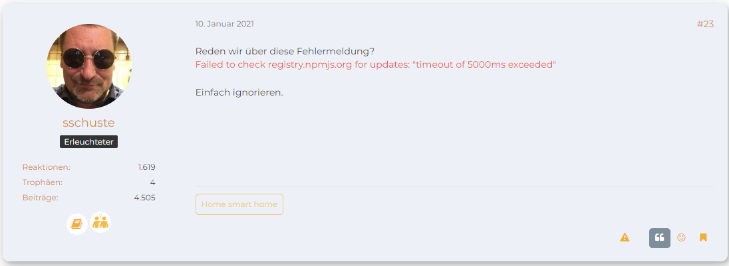729x266 pixels.
Task: Click the Reaktionen label
Action: coord(46,167)
